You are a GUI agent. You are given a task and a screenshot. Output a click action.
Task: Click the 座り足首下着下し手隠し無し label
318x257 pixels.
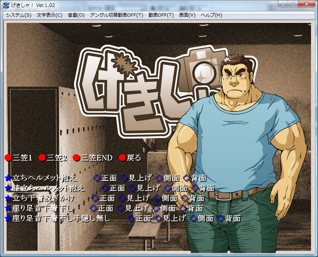[58, 218]
